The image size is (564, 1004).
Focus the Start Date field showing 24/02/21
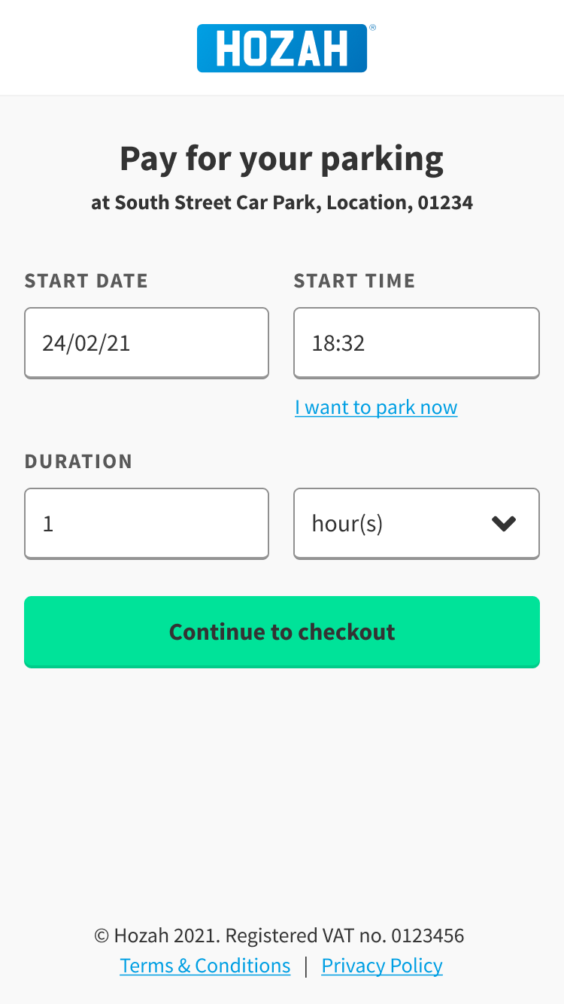pyautogui.click(x=147, y=343)
